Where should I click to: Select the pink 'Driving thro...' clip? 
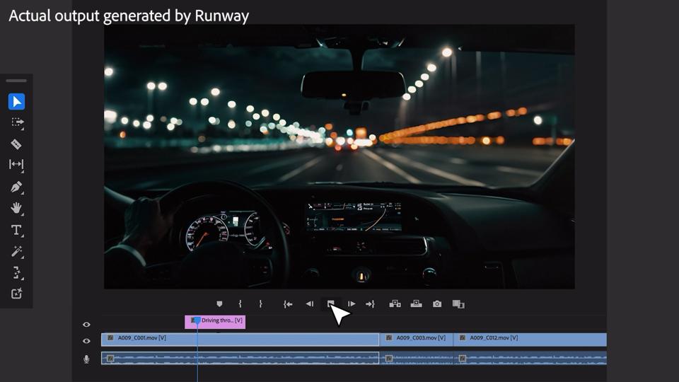click(x=221, y=321)
